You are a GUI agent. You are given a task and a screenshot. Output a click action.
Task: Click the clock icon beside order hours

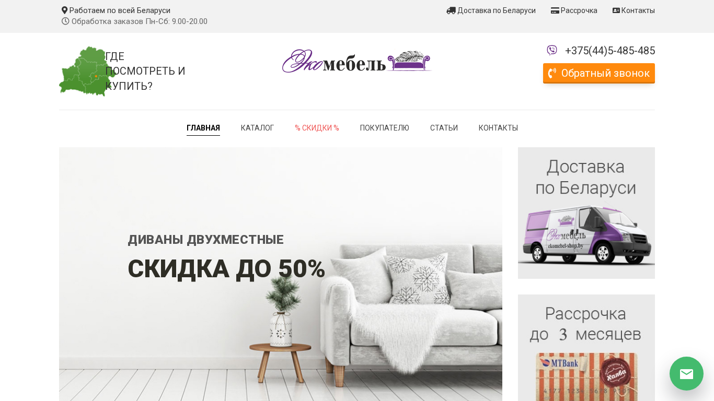65,21
